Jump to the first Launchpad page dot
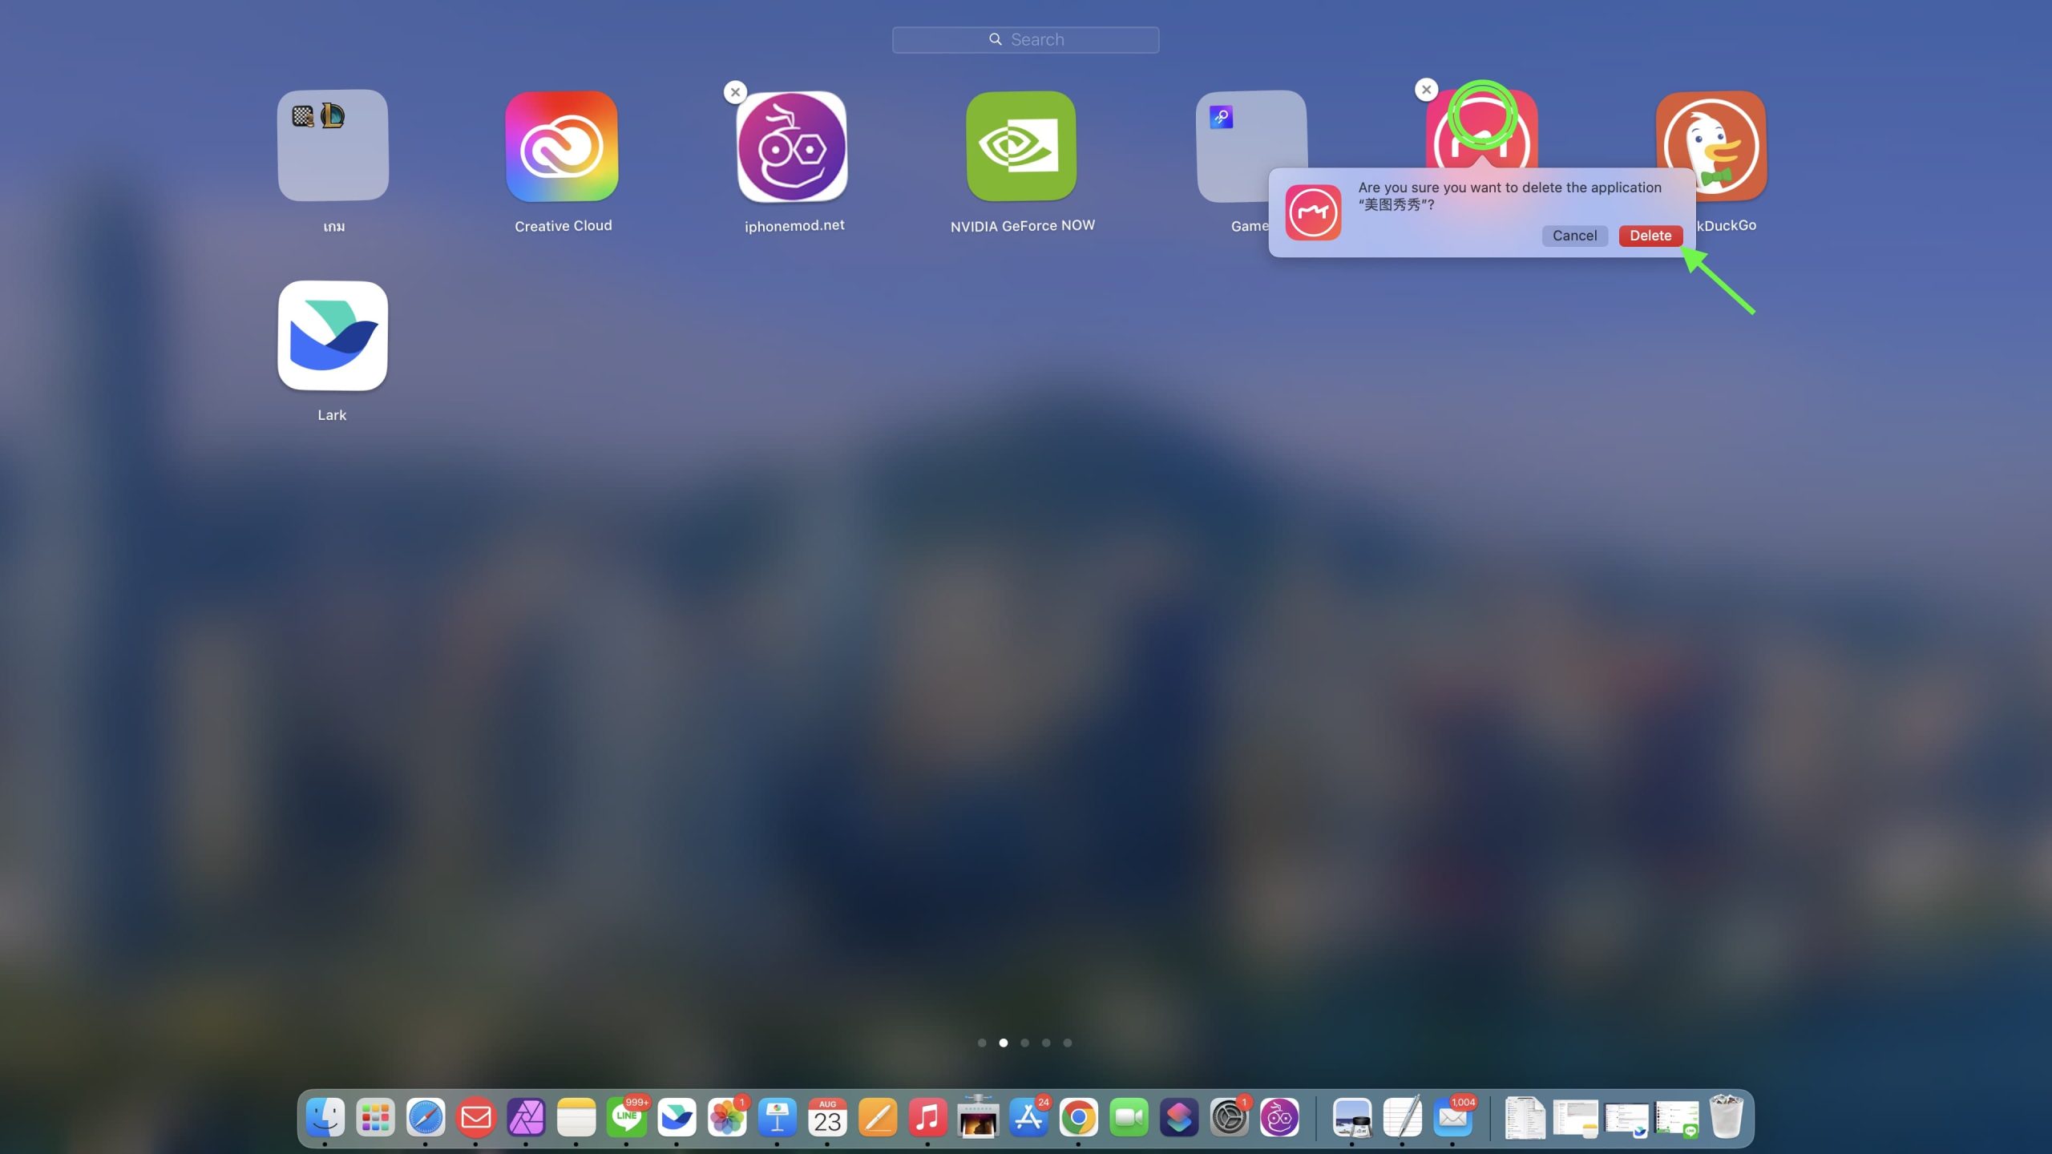Image resolution: width=2052 pixels, height=1154 pixels. tap(982, 1043)
